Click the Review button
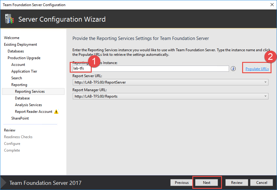Viewport: 277px width, 190px height. [237, 183]
